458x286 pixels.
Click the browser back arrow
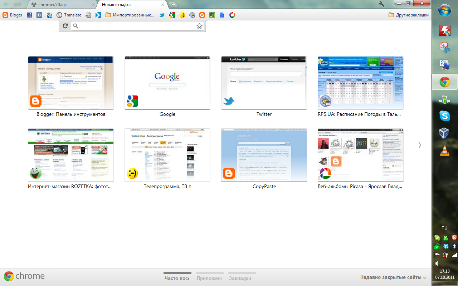[7, 5]
